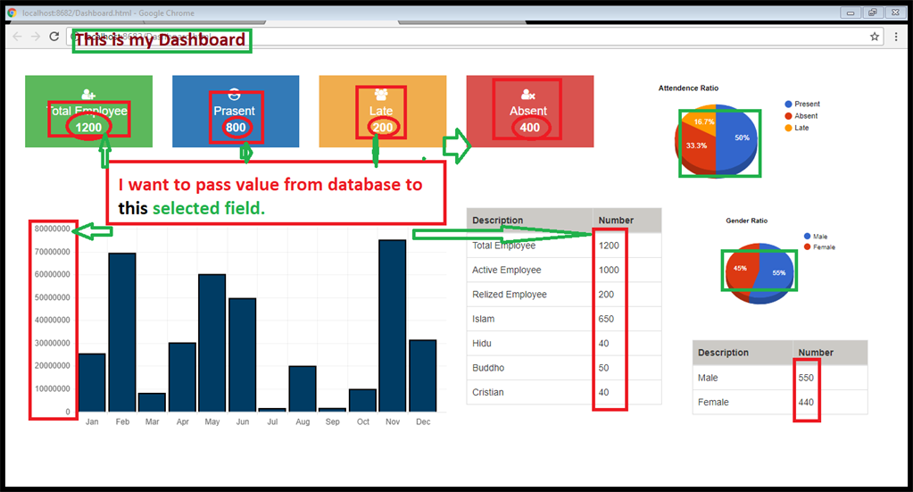913x492 pixels.
Task: Click the value 650 in employee table
Action: (606, 319)
